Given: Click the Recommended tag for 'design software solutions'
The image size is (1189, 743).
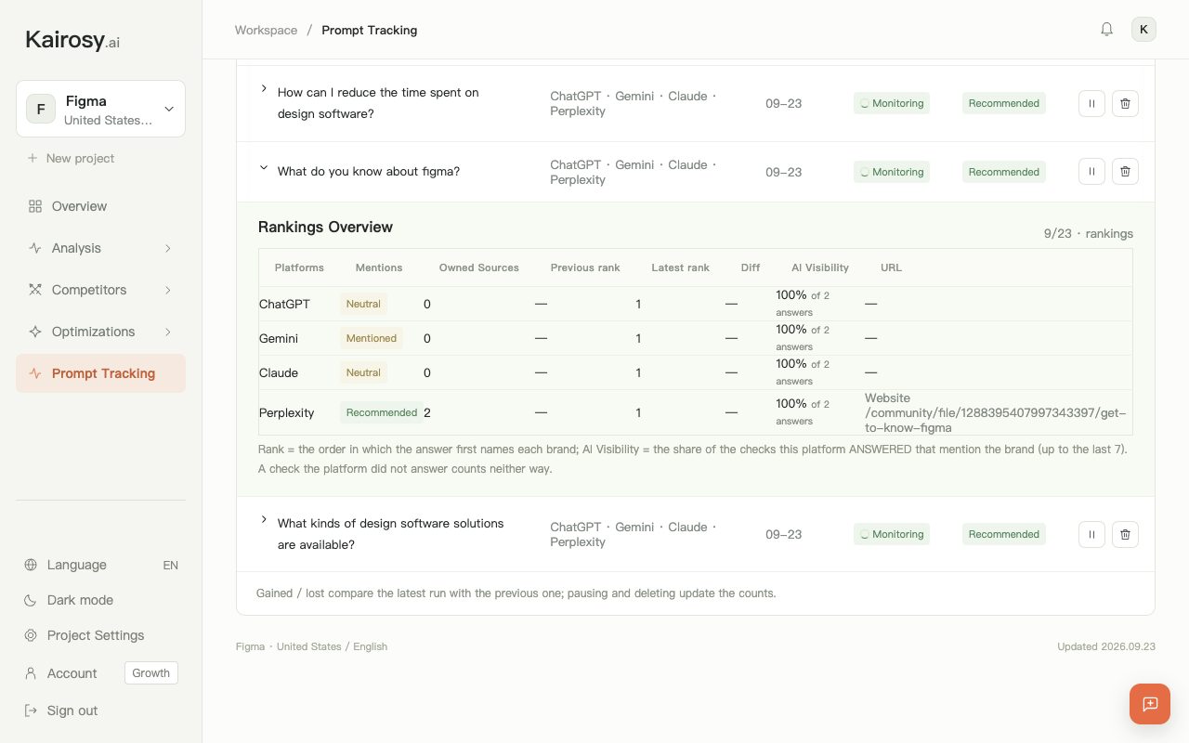Looking at the screenshot, I should point(1004,534).
